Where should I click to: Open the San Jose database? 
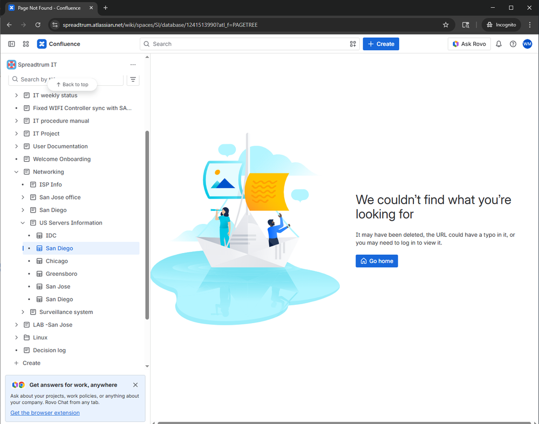tap(58, 286)
